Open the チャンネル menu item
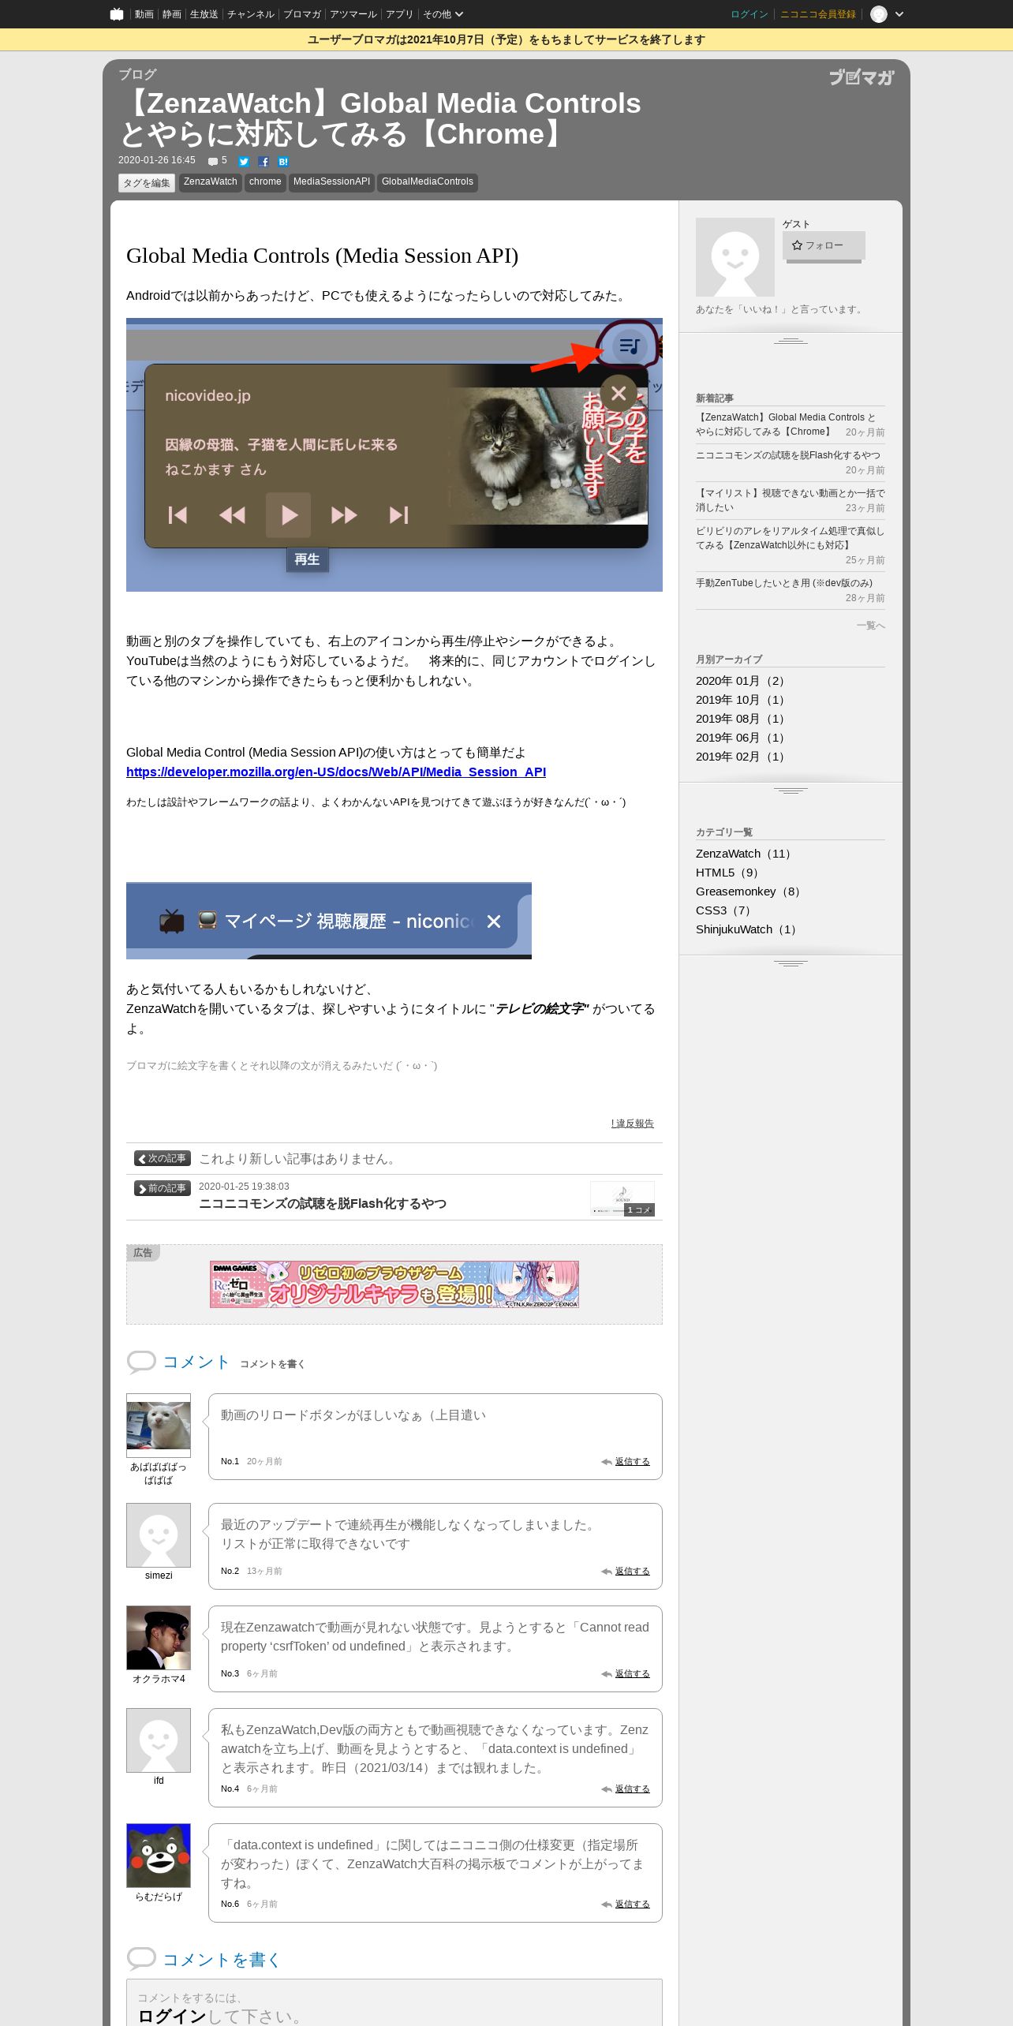The image size is (1013, 2026). point(250,14)
